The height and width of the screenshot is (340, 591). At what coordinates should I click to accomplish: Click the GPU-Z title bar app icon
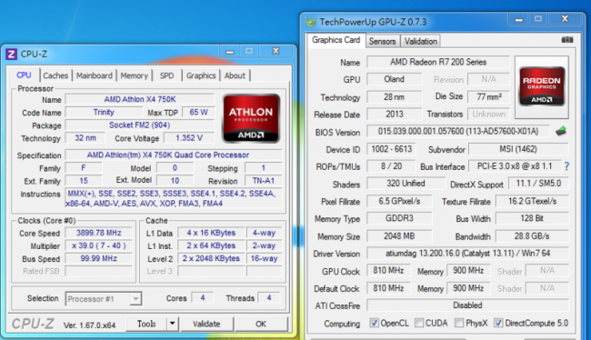[x=311, y=22]
